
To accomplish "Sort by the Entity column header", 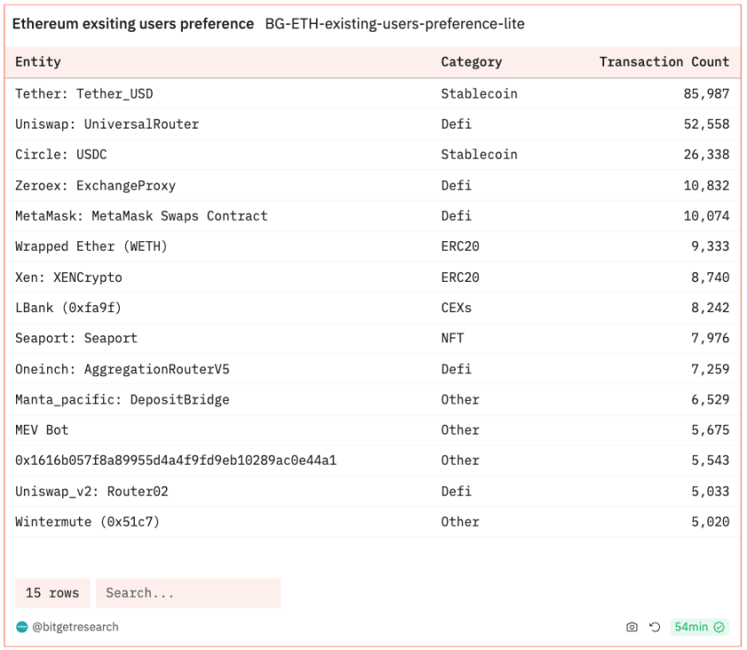I will coord(38,62).
